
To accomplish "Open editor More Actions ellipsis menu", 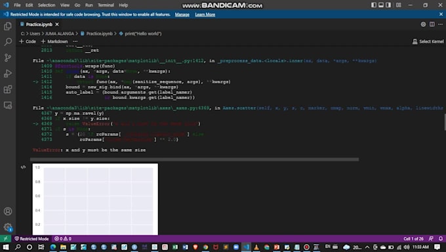I will [x=440, y=24].
